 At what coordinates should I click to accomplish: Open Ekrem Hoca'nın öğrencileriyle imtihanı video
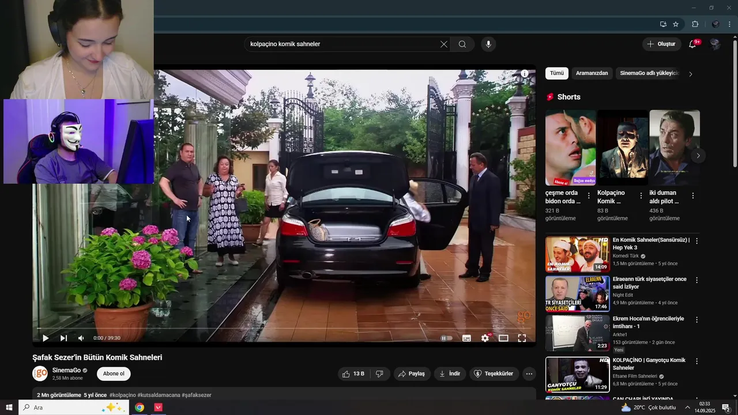coord(648,322)
